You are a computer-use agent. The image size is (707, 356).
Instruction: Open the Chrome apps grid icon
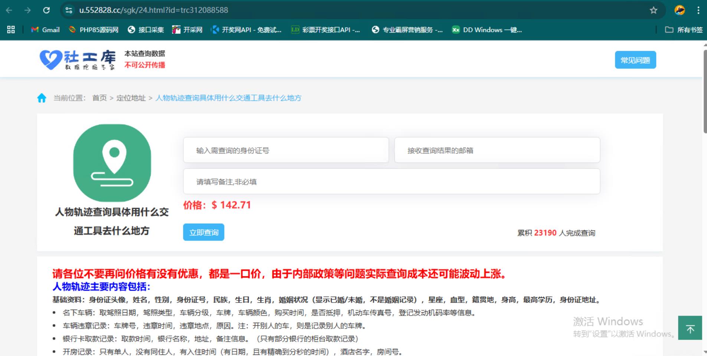[11, 30]
